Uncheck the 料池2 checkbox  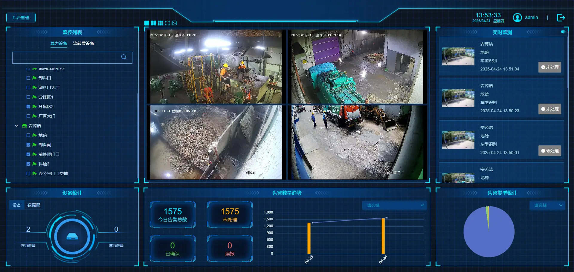point(28,164)
